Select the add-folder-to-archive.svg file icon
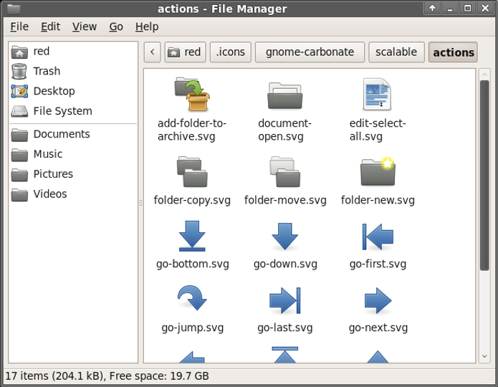This screenshot has height=387, width=498. tap(192, 94)
